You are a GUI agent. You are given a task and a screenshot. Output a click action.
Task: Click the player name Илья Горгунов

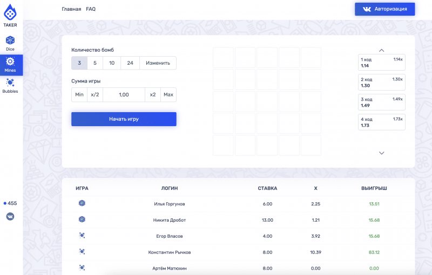170,204
